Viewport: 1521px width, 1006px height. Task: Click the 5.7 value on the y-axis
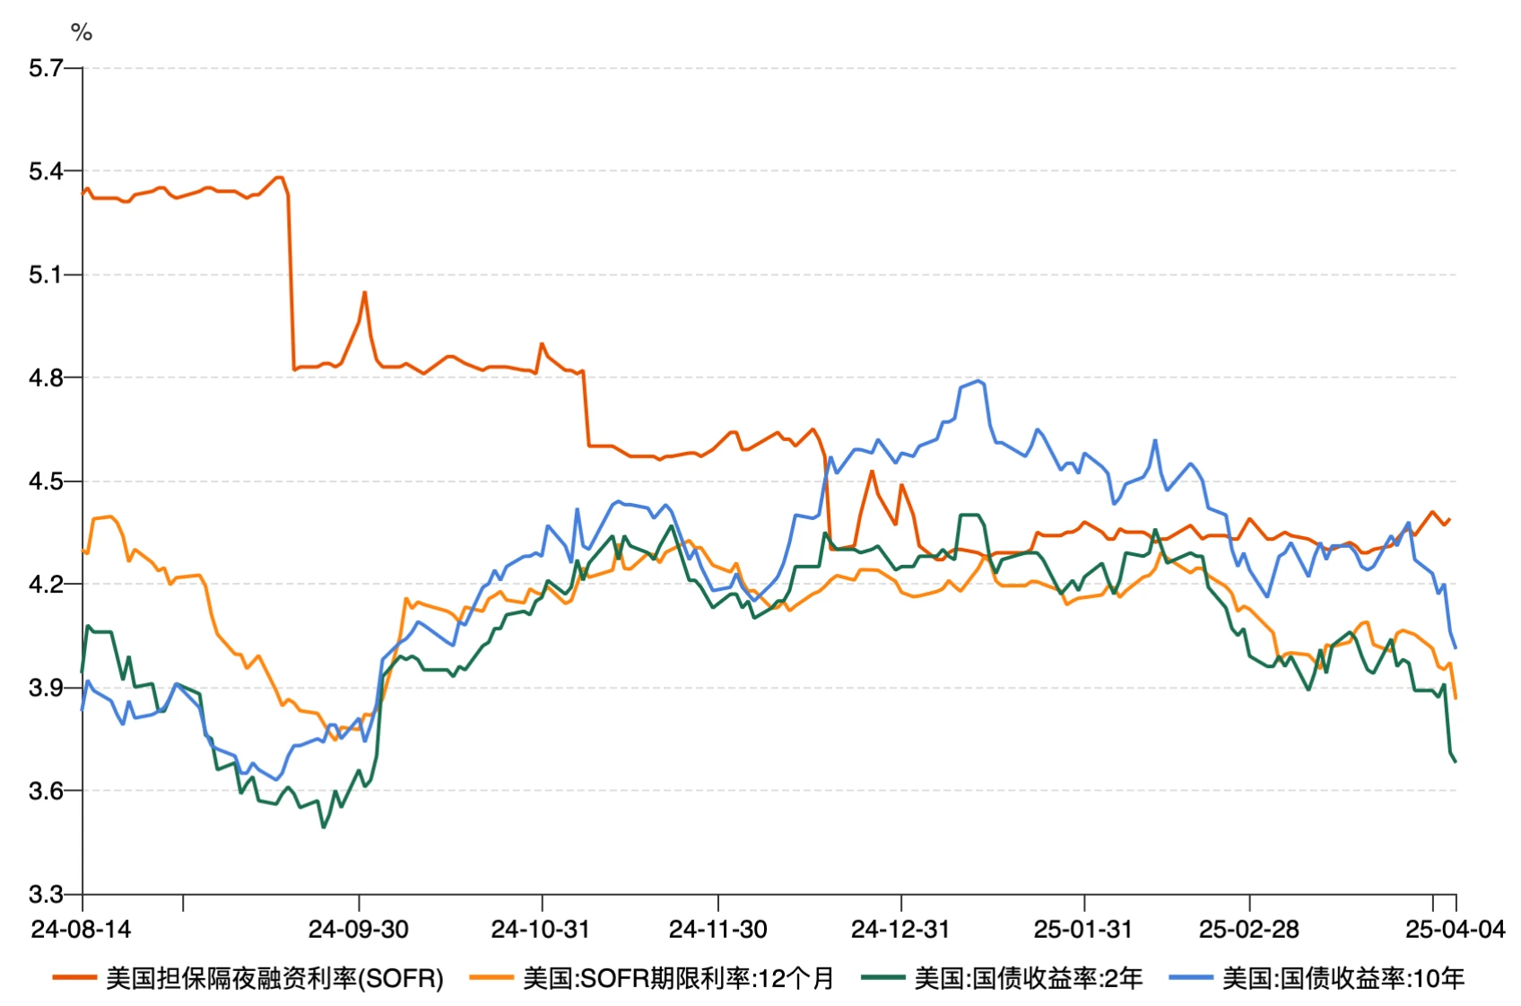45,68
